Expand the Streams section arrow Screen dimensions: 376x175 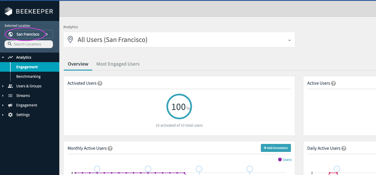(x=3, y=96)
